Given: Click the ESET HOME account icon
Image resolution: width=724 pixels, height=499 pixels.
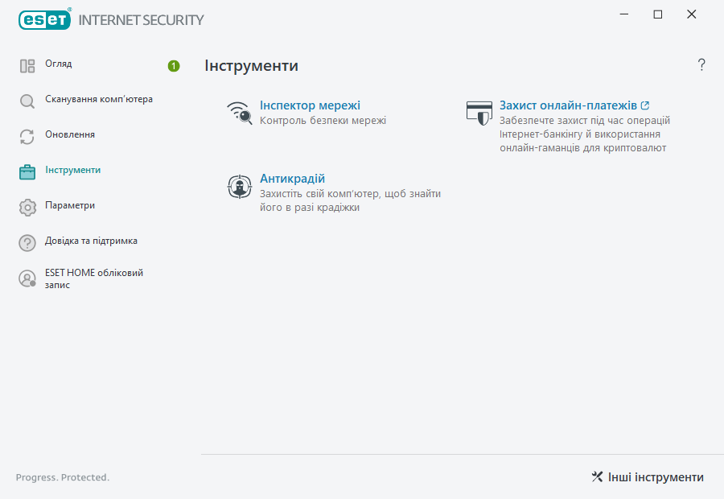Looking at the screenshot, I should 27,278.
